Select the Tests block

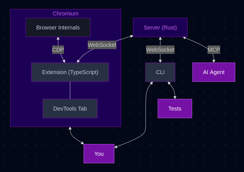[x=175, y=109]
